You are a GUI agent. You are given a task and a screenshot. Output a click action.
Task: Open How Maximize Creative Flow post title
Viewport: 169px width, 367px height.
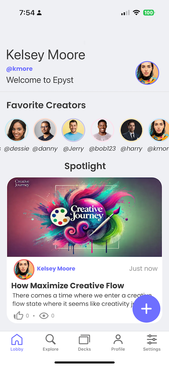pos(68,286)
